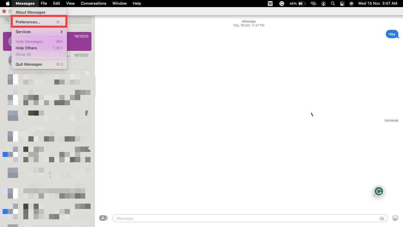The image size is (403, 227).
Task: Click the WPS menu bar icon
Action: pyautogui.click(x=270, y=4)
